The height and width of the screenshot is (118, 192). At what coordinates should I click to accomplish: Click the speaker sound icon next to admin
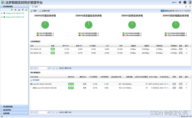180,2
